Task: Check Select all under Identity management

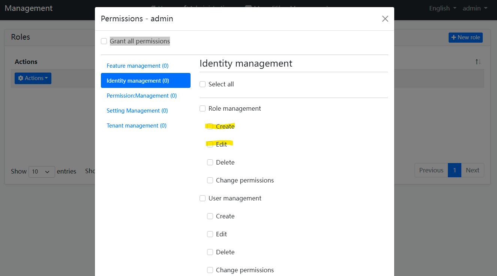Action: click(x=203, y=84)
